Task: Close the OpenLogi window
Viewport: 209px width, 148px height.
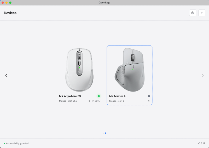Action: click(3, 3)
